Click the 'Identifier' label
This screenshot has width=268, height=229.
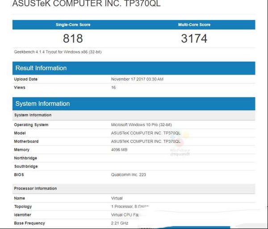(x=23, y=215)
